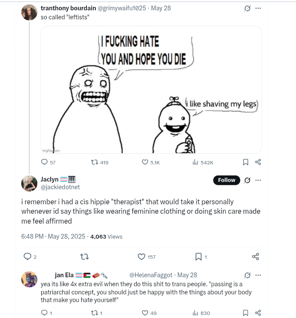
Task: Open more options menu on Jaclyn's tweet
Action: coord(258,180)
